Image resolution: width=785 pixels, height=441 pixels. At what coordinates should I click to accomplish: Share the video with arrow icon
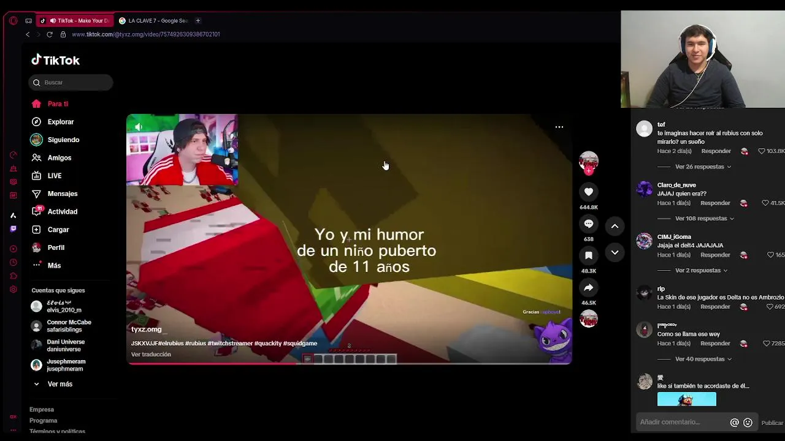(x=589, y=287)
